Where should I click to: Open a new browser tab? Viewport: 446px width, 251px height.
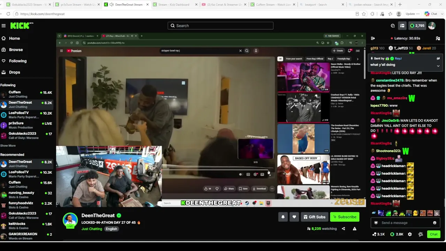400,5
